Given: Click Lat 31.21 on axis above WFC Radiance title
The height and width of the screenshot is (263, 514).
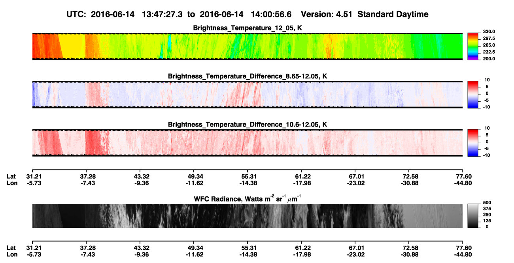Looking at the screenshot, I should tap(34, 176).
